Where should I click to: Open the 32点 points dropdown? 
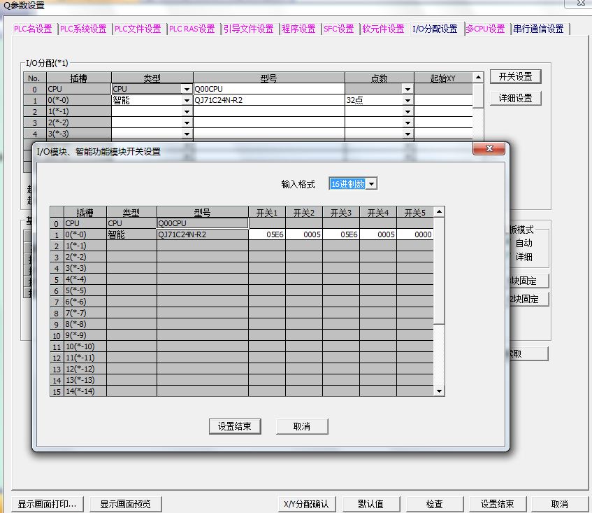[407, 101]
